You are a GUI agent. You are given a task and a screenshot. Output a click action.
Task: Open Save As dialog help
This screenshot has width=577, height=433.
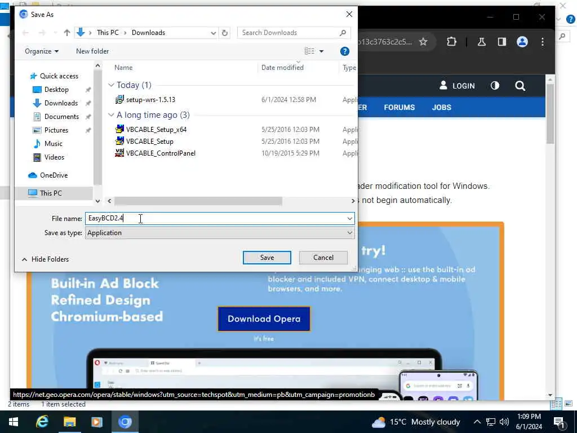[x=344, y=51]
